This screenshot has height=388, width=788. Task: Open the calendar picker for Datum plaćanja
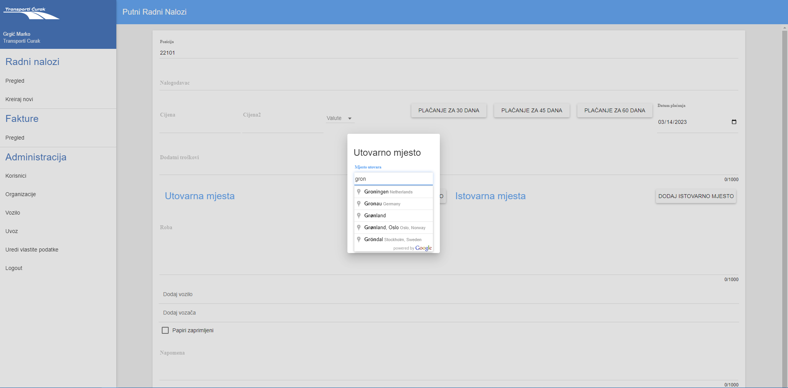[x=734, y=122]
